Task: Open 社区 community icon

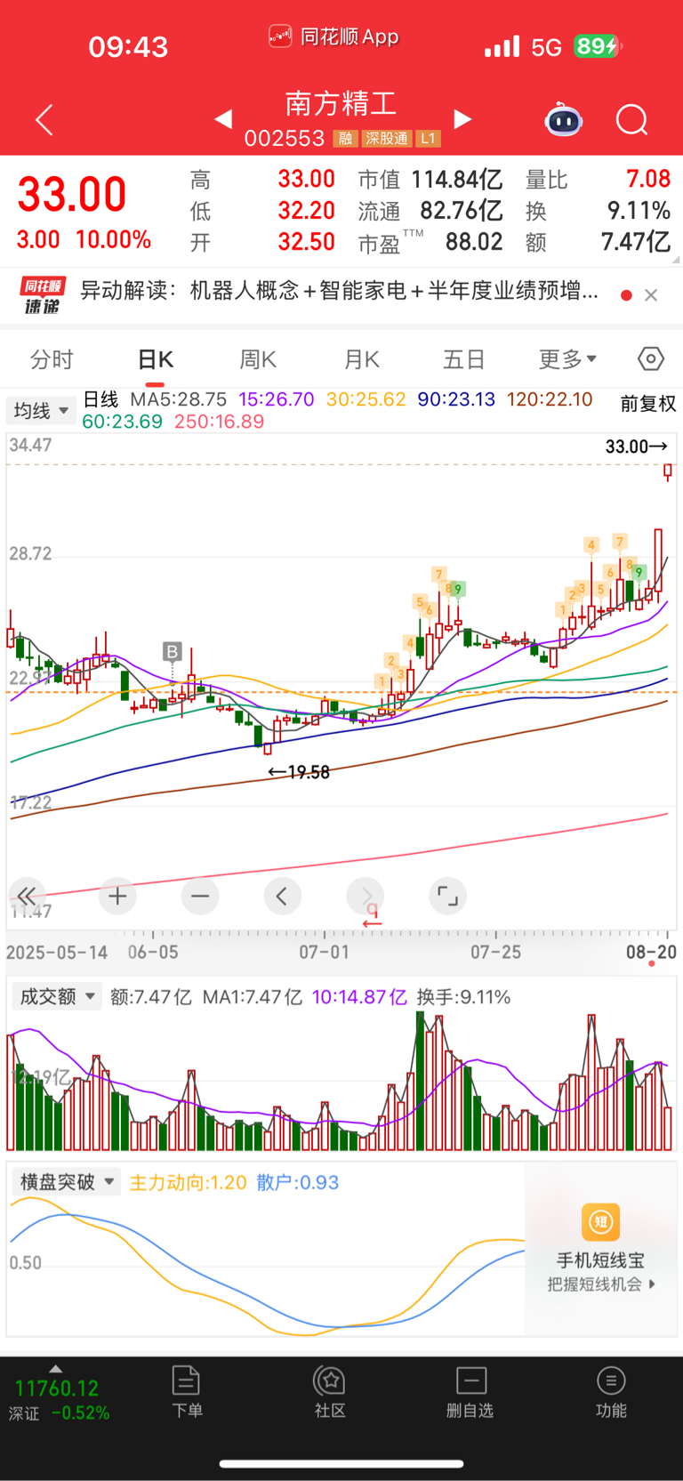Action: pyautogui.click(x=330, y=1392)
